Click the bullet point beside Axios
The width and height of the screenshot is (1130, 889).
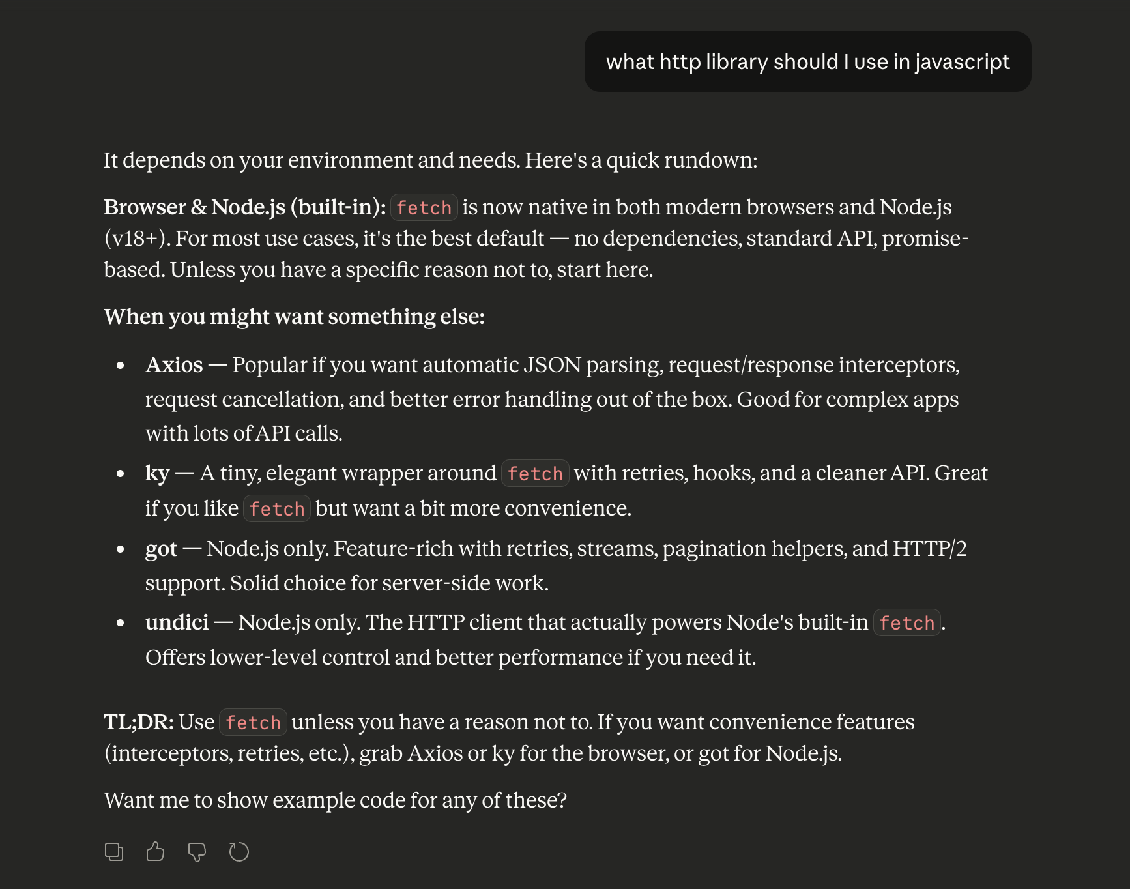[121, 366]
